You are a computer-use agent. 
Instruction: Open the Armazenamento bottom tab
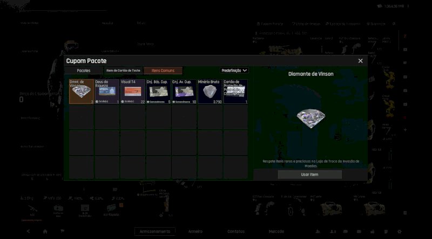pos(155,231)
